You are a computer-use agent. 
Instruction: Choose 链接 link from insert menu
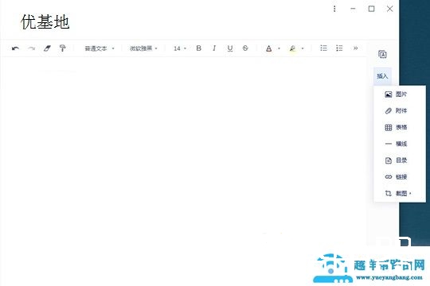(399, 177)
